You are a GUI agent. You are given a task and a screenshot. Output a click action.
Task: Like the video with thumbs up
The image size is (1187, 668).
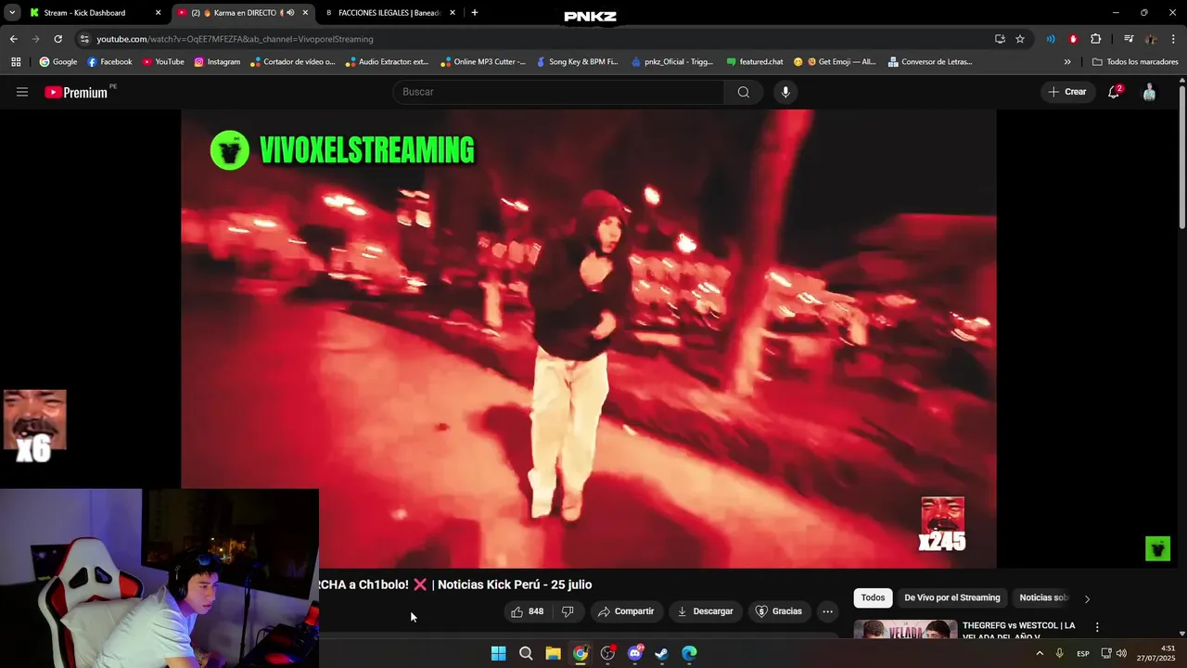(527, 611)
